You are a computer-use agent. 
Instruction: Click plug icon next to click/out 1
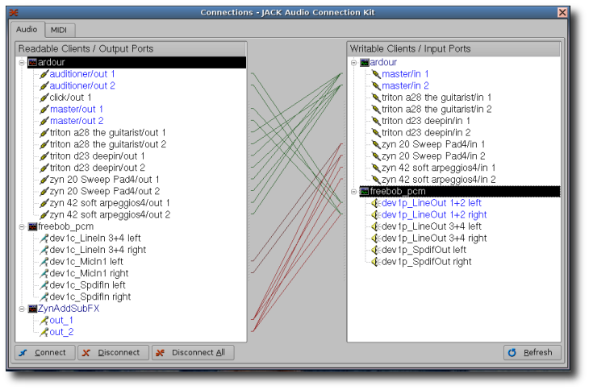44,97
